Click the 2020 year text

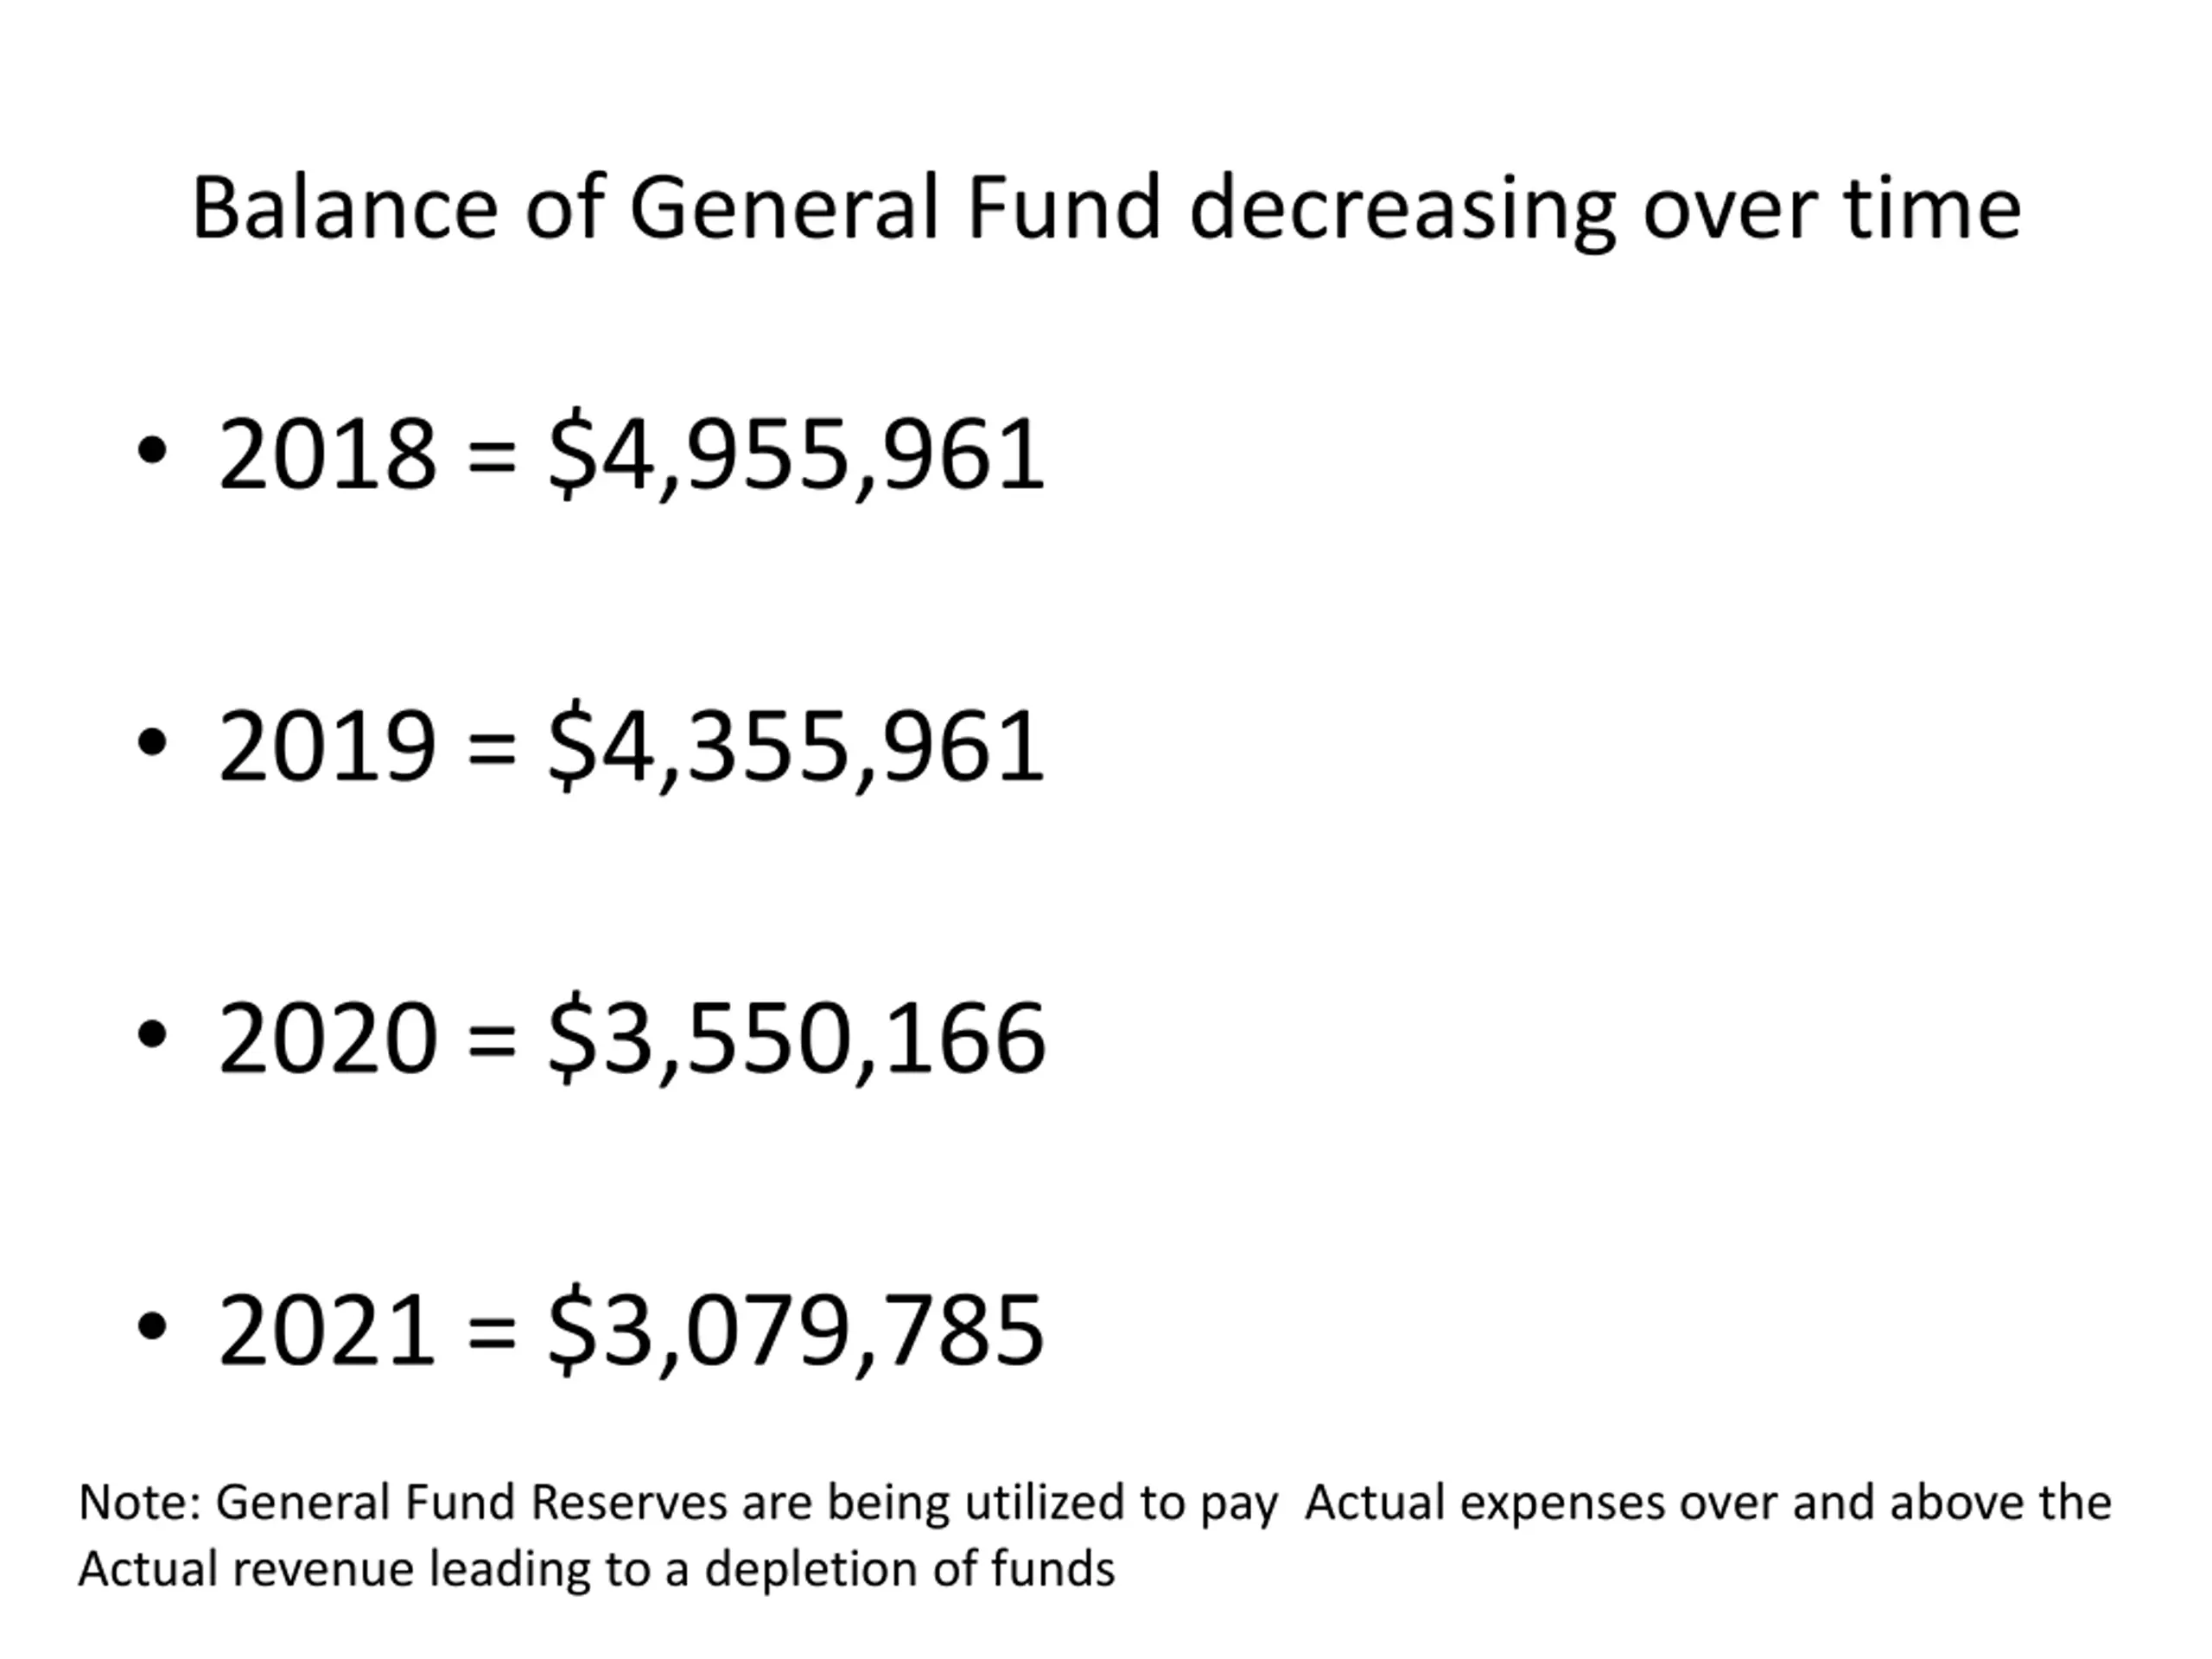[x=328, y=1038]
